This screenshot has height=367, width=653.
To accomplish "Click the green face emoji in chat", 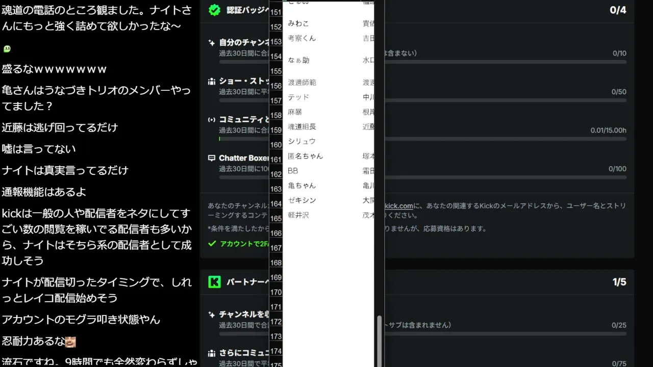I will click(7, 49).
